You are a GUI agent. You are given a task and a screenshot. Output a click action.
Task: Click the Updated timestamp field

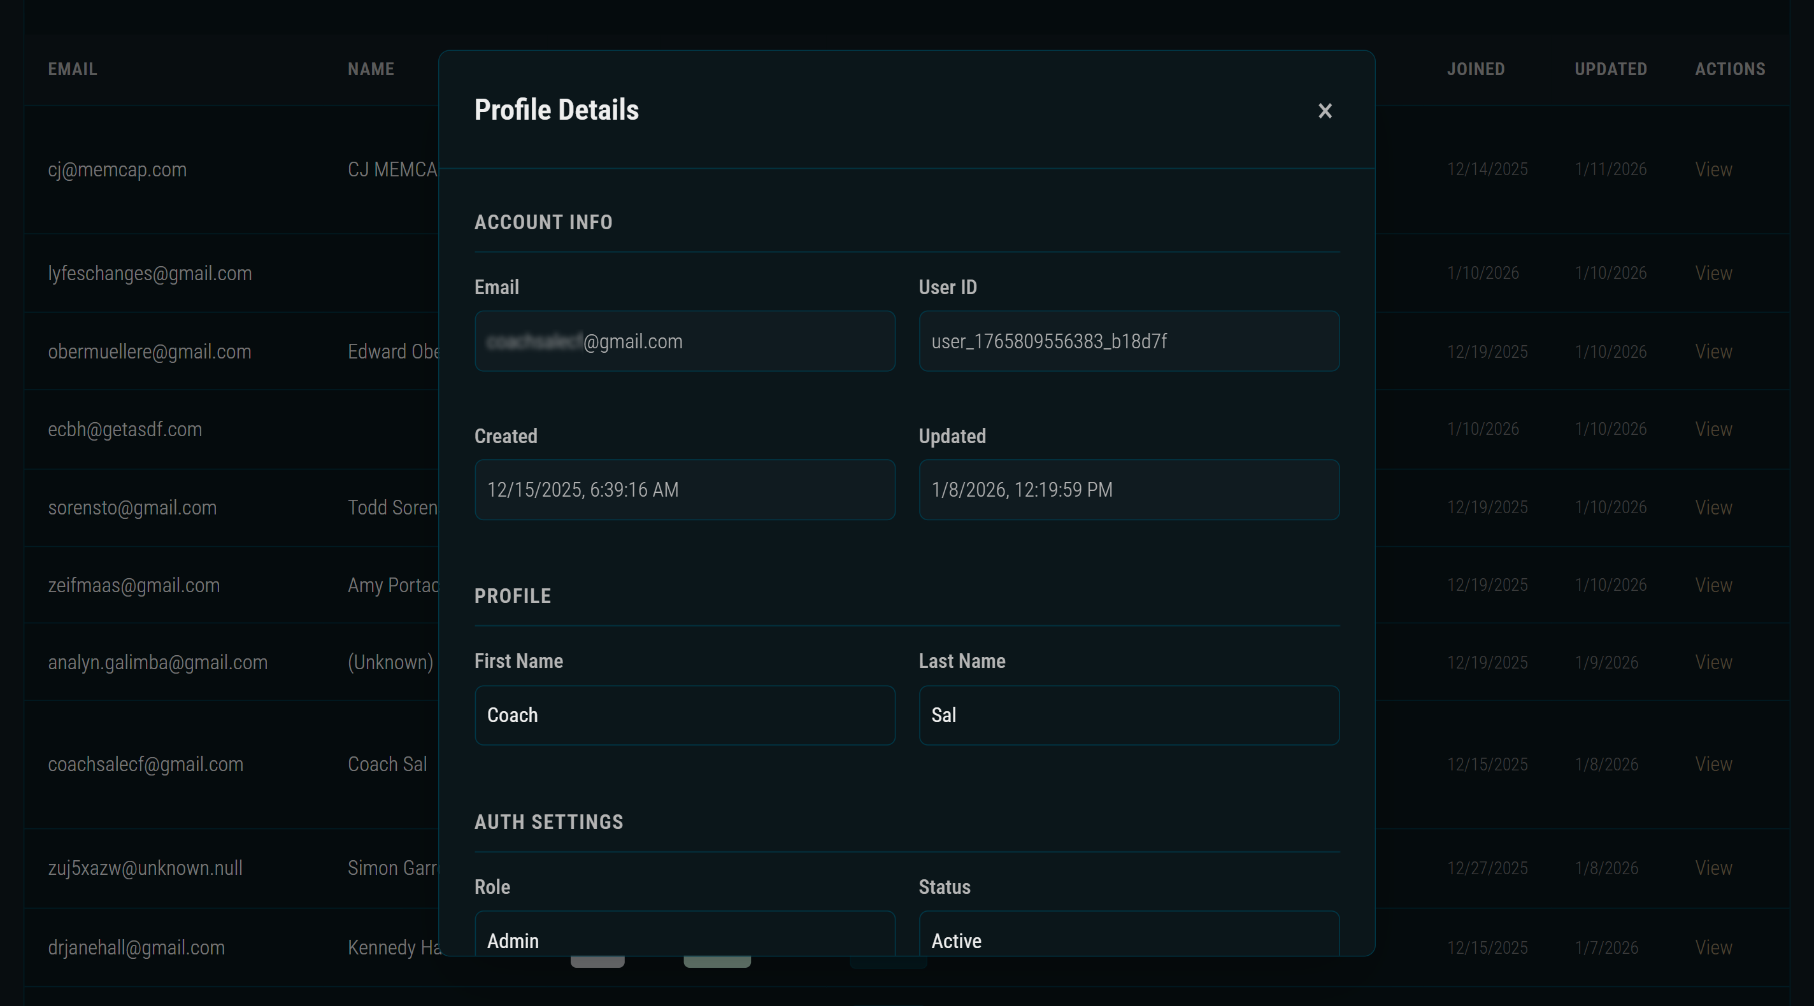pyautogui.click(x=1128, y=490)
